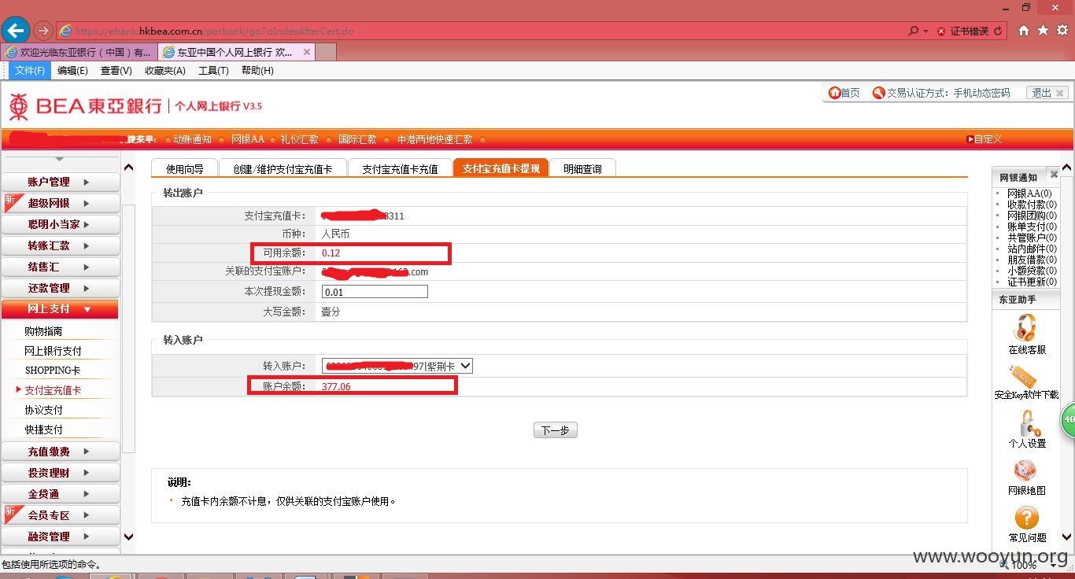1075x579 pixels.
Task: Expand the 投资理财 sidebar menu
Action: tap(60, 473)
